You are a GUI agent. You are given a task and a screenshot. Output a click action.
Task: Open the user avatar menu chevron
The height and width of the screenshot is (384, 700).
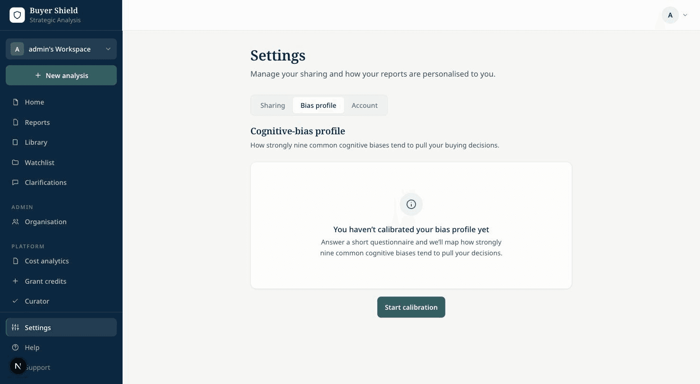685,15
